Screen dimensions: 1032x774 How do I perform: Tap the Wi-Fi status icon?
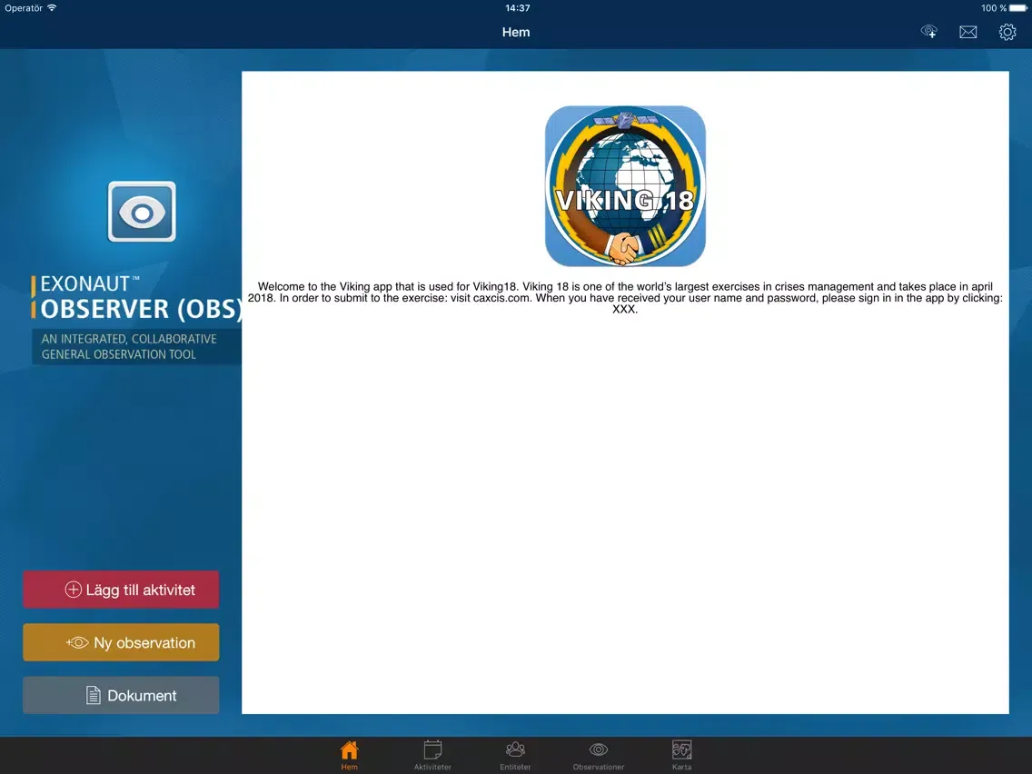(x=52, y=8)
